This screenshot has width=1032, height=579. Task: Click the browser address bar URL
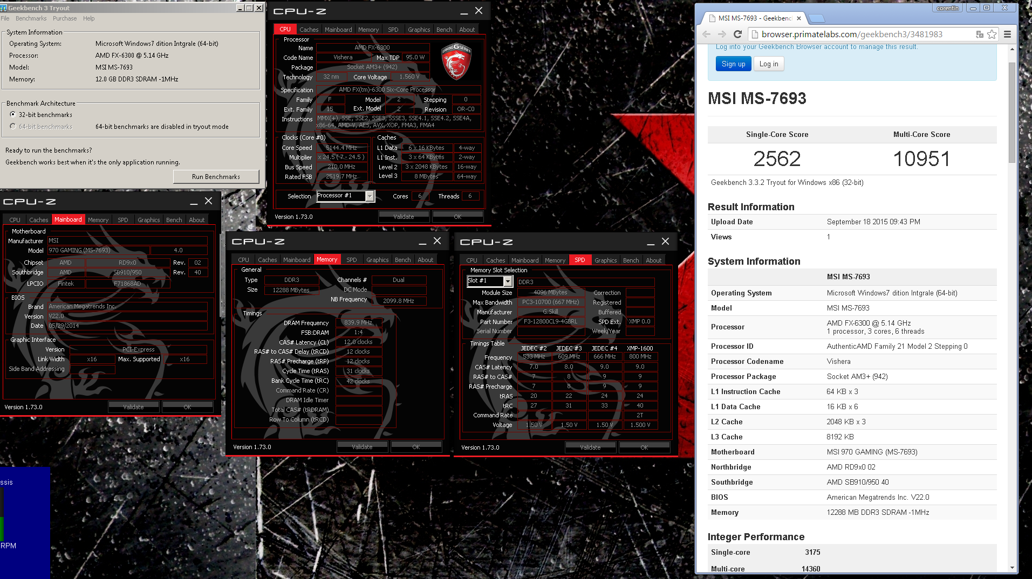point(852,35)
